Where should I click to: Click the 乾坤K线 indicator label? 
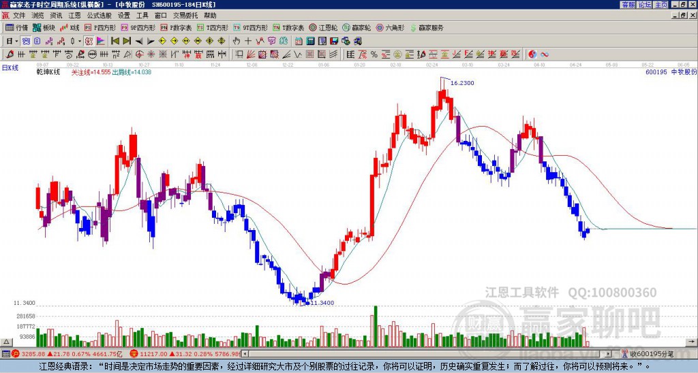48,72
